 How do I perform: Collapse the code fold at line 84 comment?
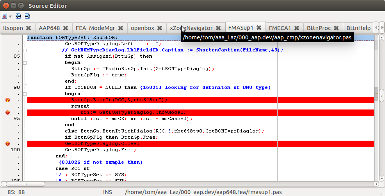click(x=25, y=50)
